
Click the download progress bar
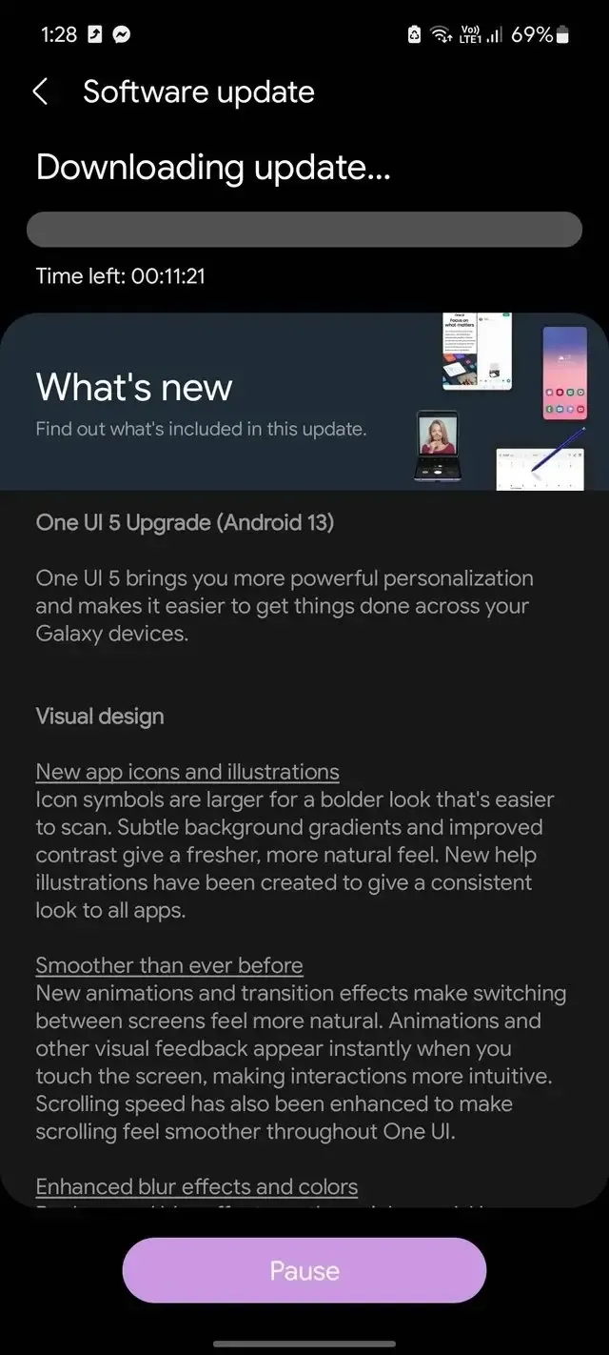pyautogui.click(x=304, y=230)
